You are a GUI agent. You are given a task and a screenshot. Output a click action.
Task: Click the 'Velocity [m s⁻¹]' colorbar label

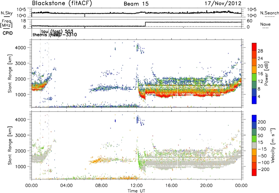tap(273, 145)
